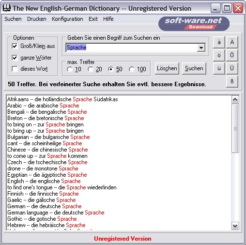Select 10 max. Treffer radio button
The image size is (246, 245).
click(70, 69)
